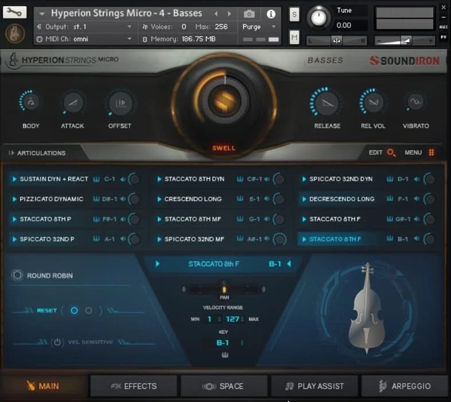Click the key learn keyboard icon below B-1
The image size is (451, 402).
[225, 355]
